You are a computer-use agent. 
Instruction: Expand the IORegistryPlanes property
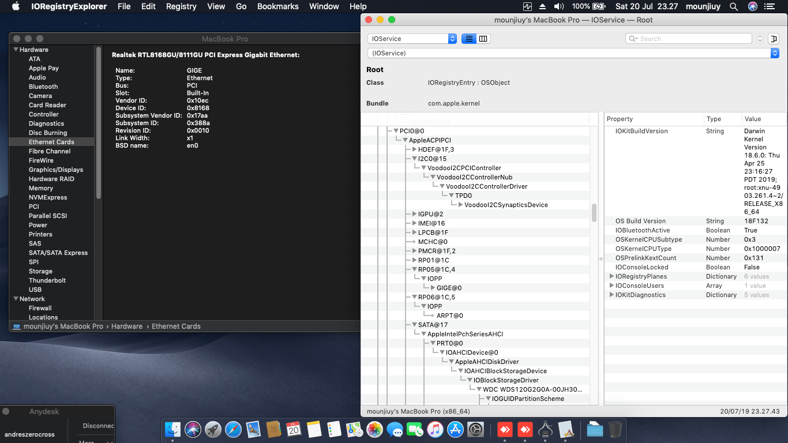click(611, 276)
